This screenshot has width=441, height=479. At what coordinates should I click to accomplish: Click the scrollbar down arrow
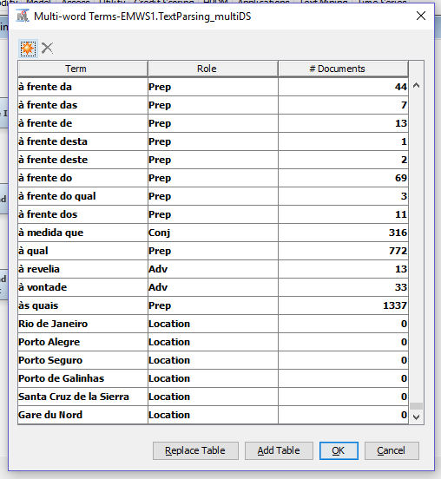tap(416, 417)
